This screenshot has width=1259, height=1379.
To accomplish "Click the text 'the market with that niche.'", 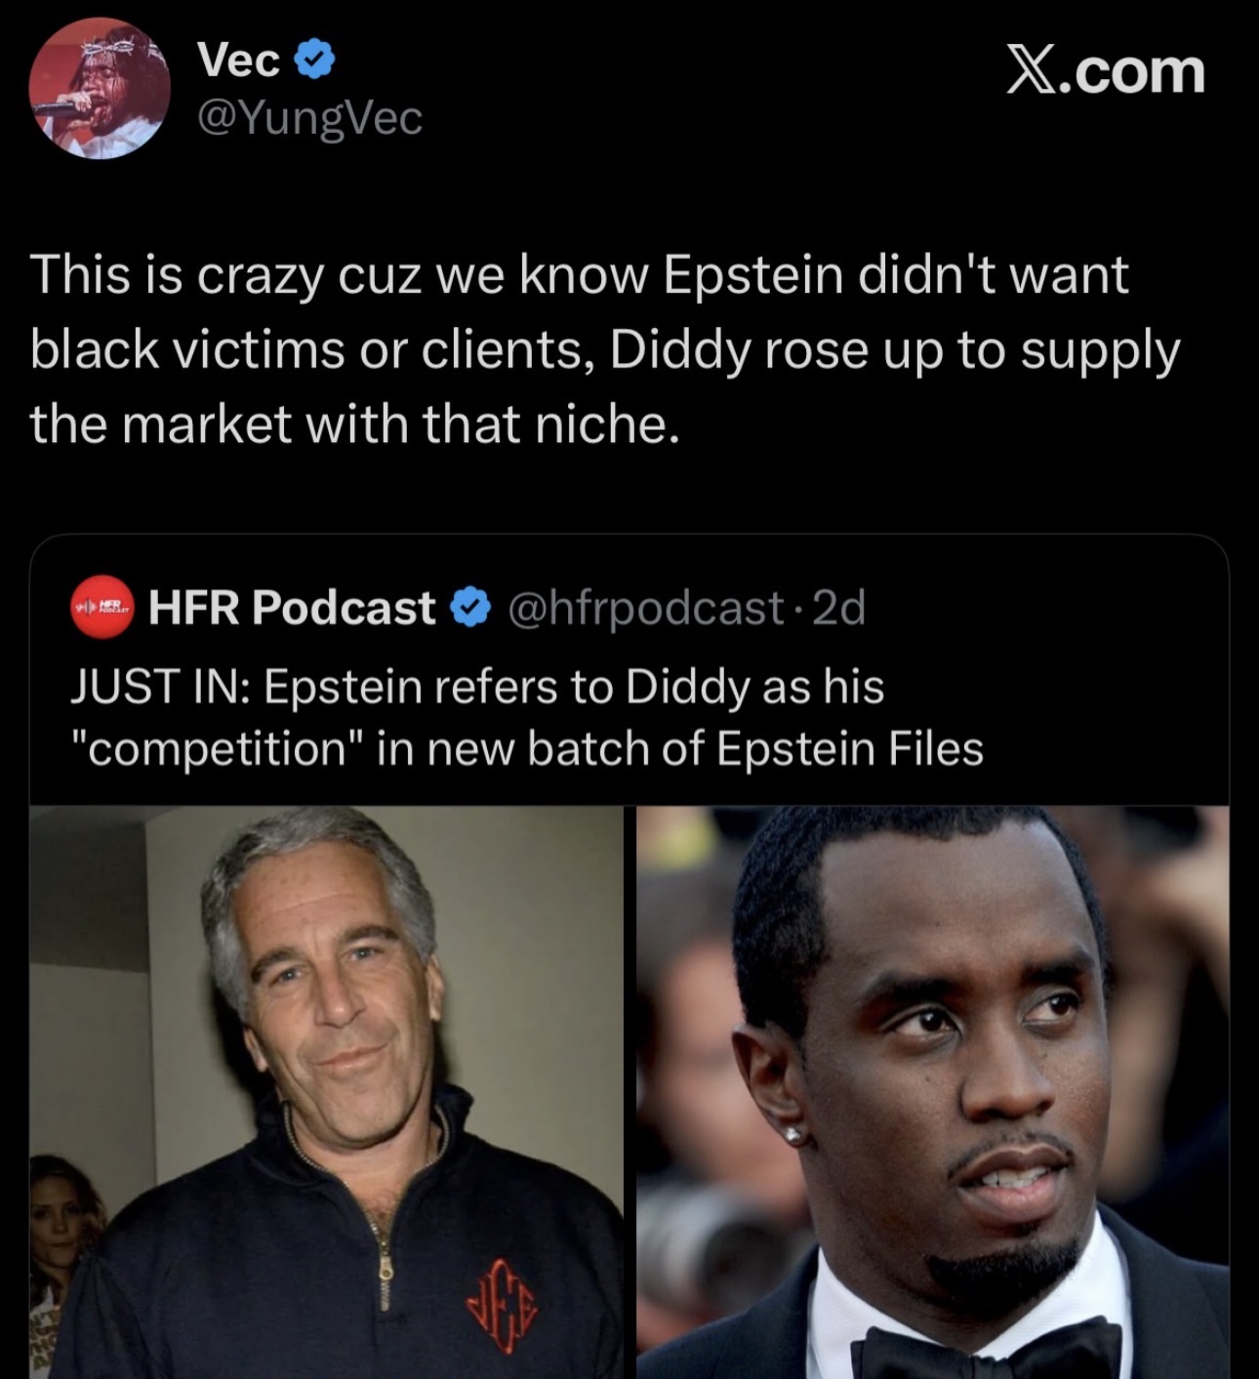I will pyautogui.click(x=354, y=425).
